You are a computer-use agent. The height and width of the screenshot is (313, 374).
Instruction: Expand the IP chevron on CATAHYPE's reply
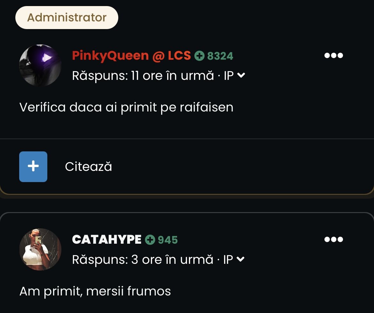[x=241, y=259]
